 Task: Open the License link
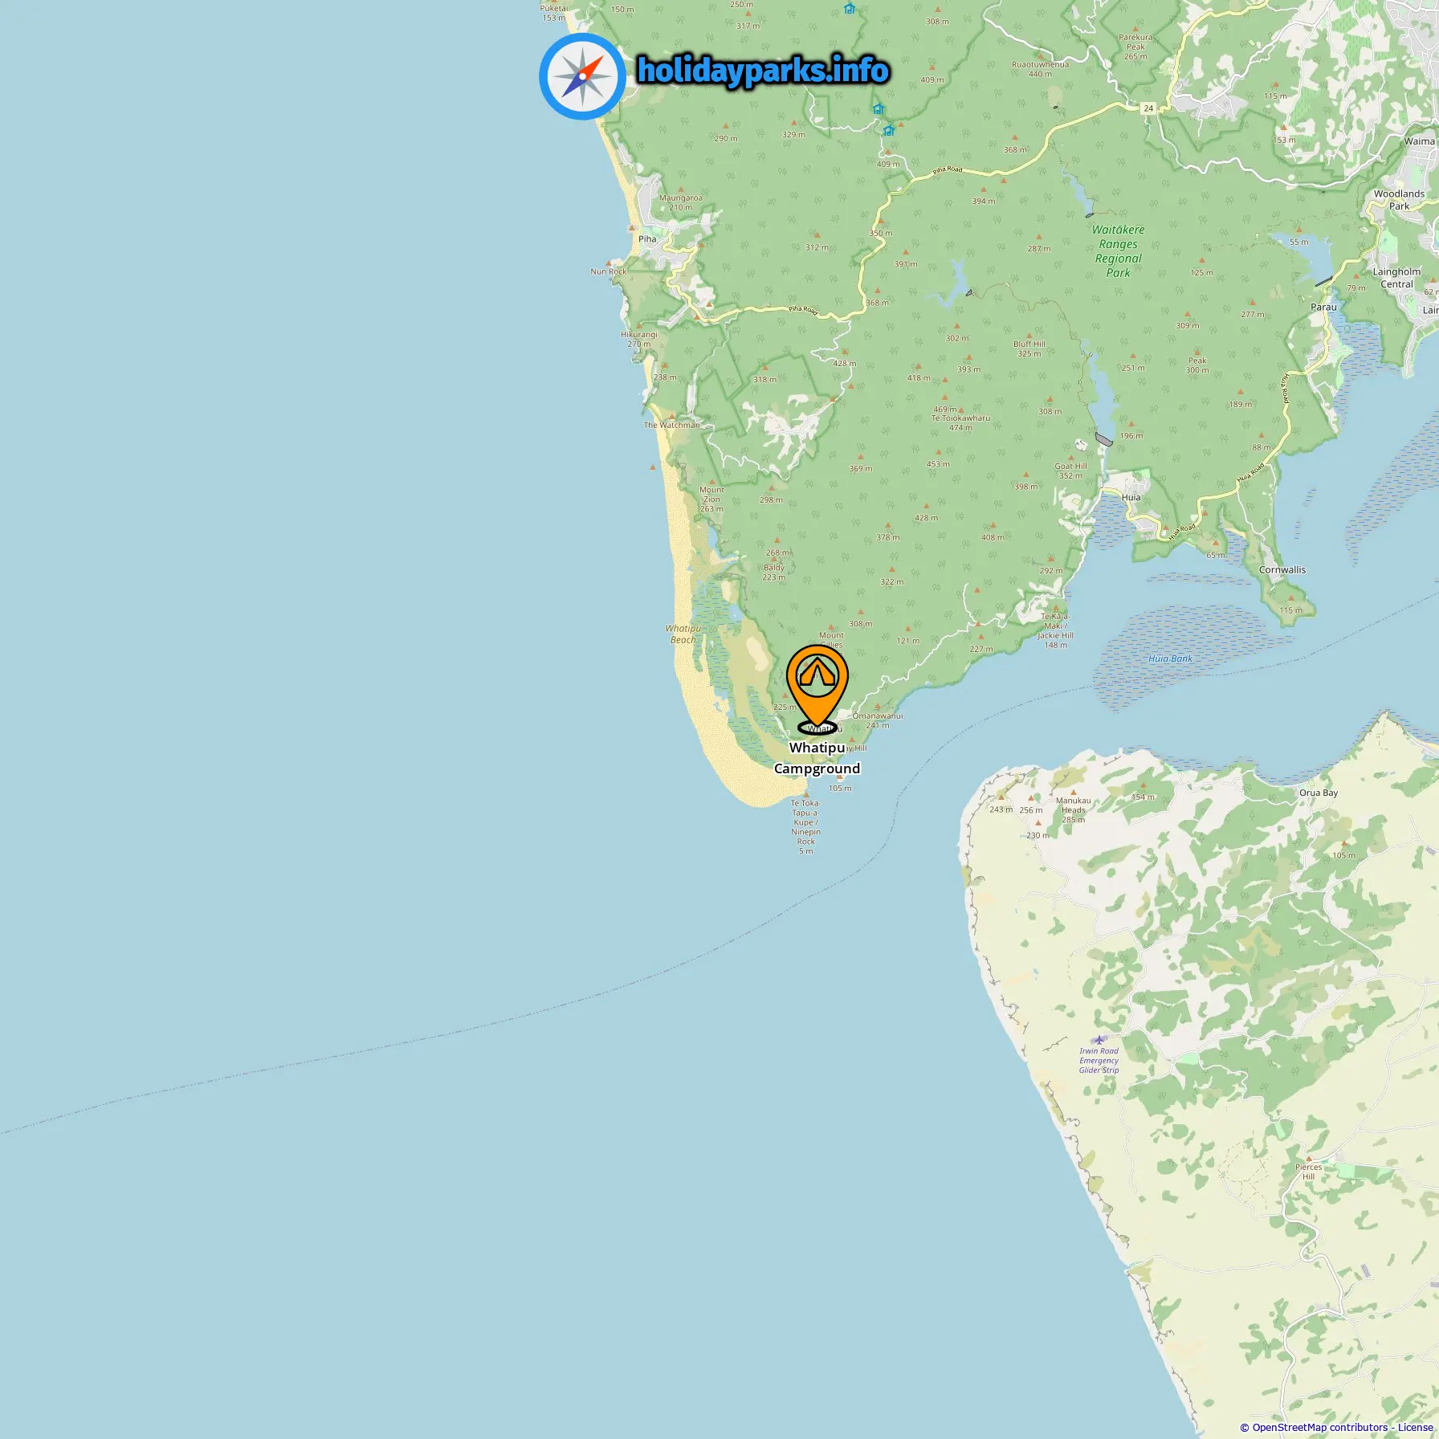coord(1415,1427)
